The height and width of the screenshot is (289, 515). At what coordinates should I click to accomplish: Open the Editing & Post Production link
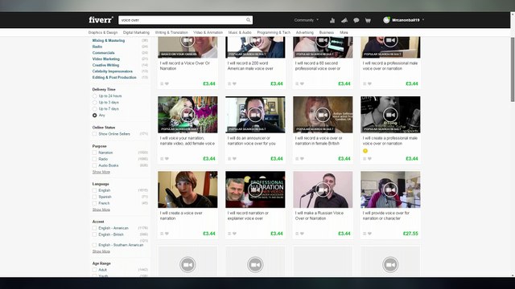coord(114,78)
